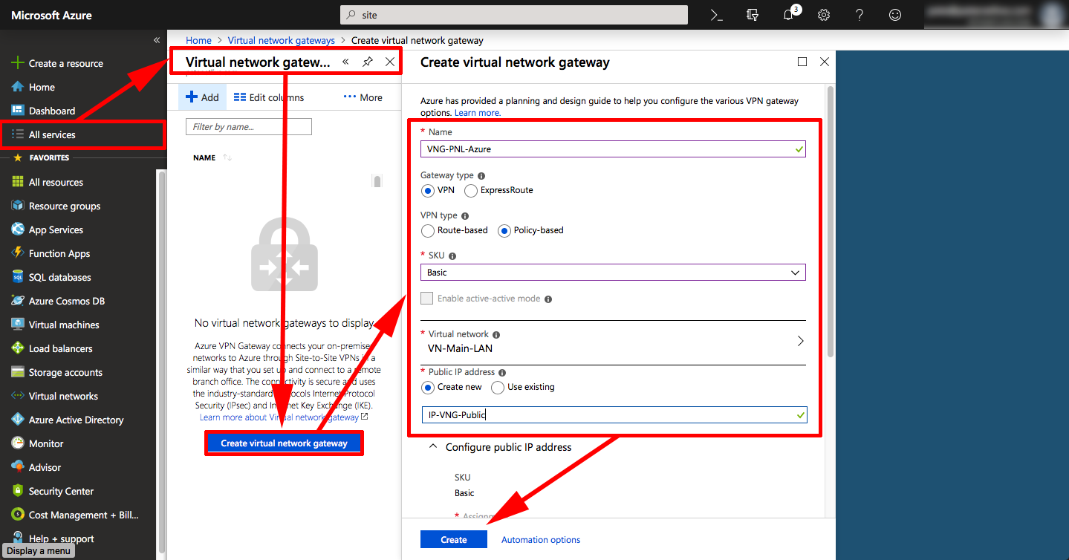Click the Resource groups cube icon
The width and height of the screenshot is (1069, 560).
tap(18, 206)
